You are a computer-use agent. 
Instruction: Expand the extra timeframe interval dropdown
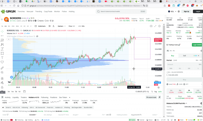tap(31, 26)
